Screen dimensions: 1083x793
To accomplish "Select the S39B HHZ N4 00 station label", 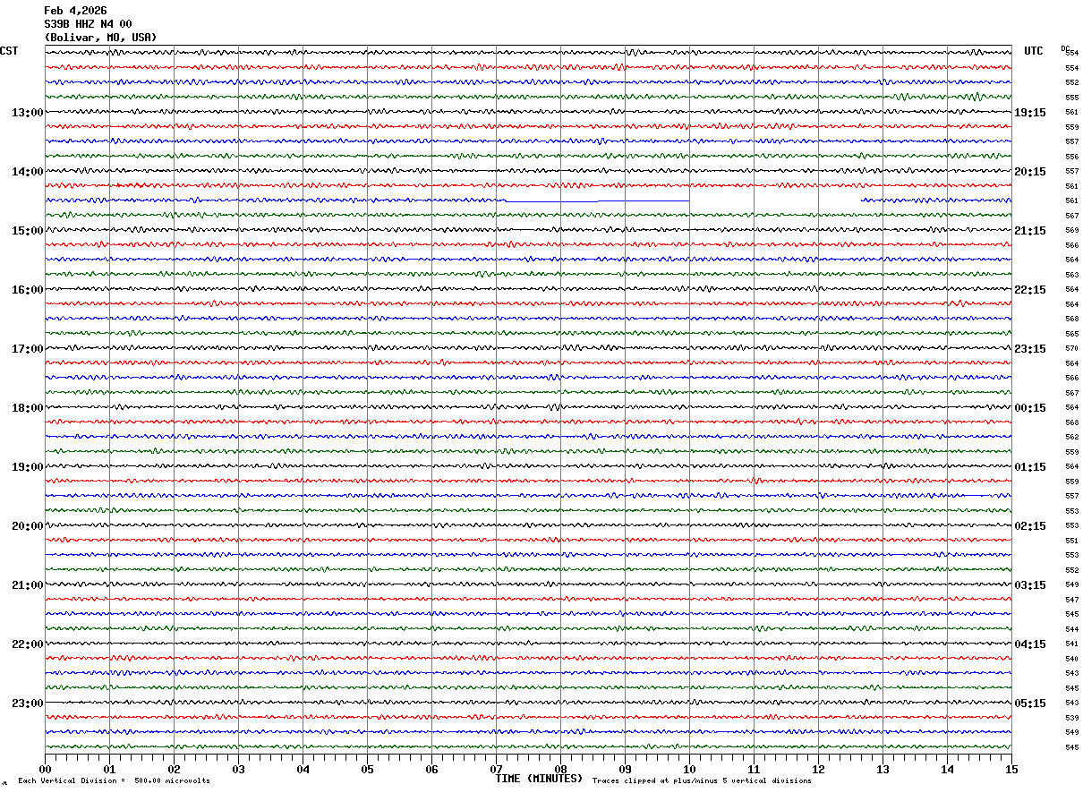I will click(x=88, y=24).
